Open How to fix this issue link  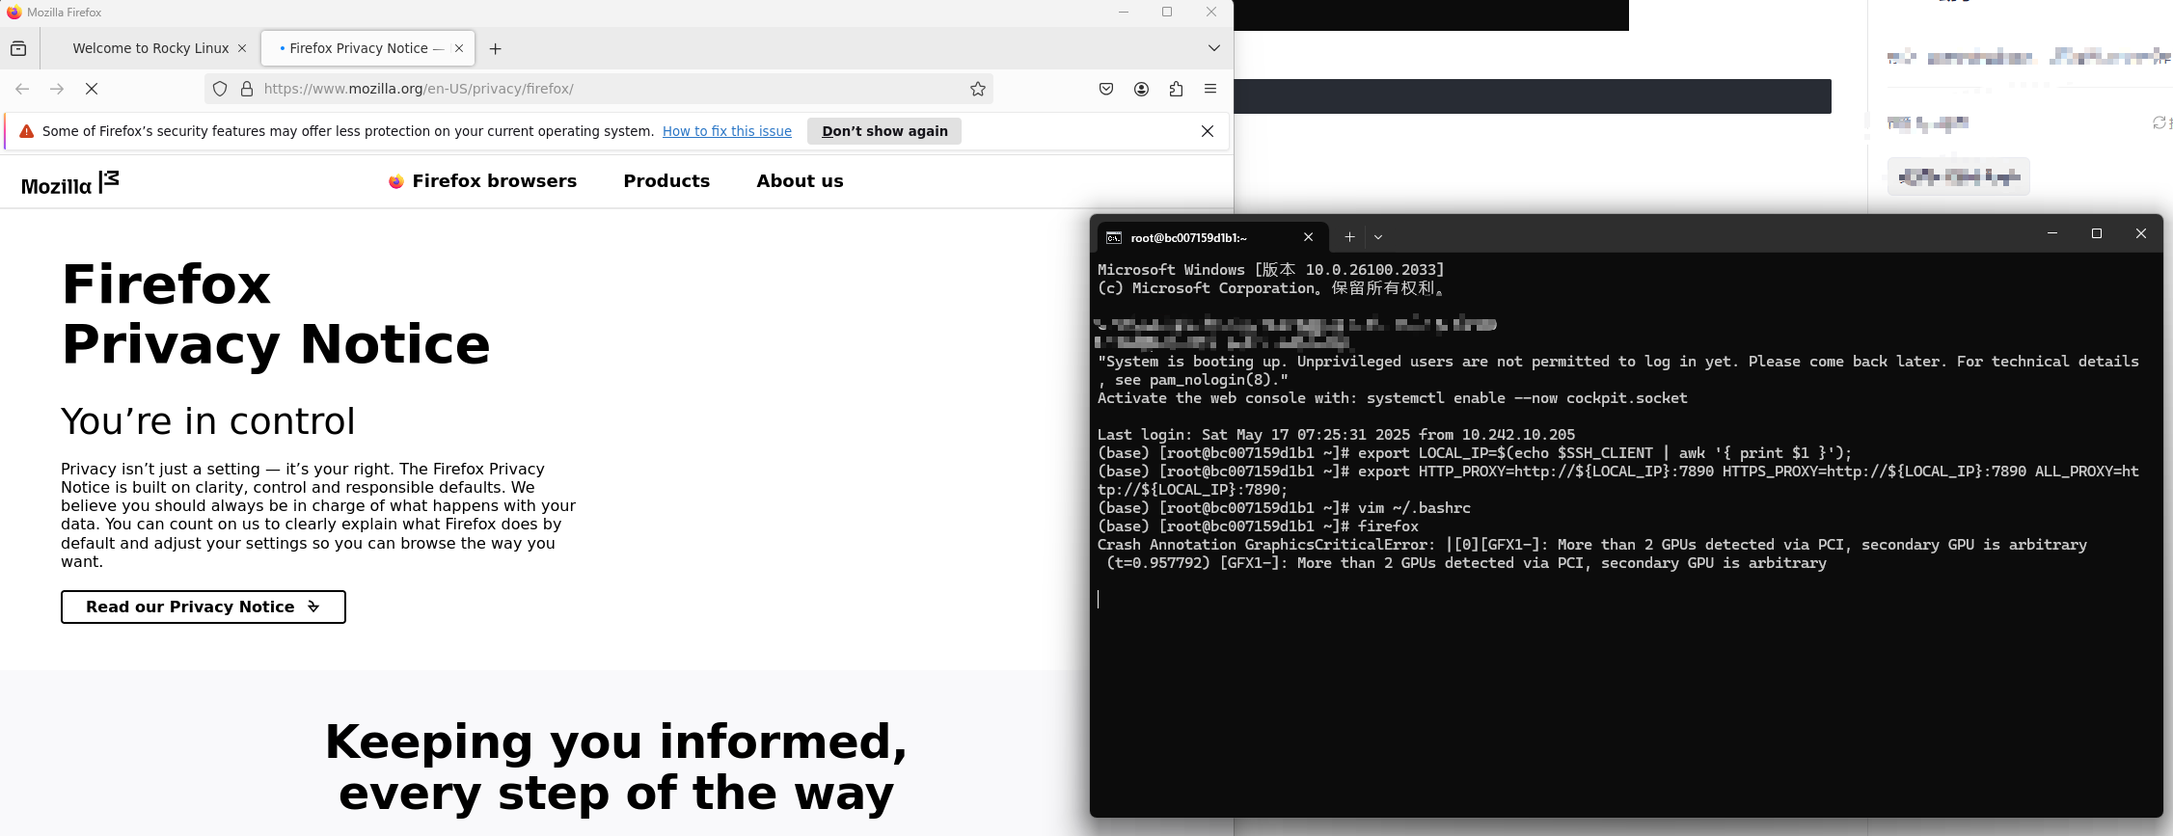[x=727, y=131]
